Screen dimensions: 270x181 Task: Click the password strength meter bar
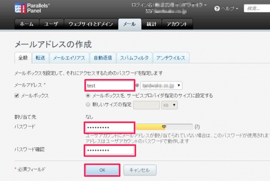(x=164, y=127)
